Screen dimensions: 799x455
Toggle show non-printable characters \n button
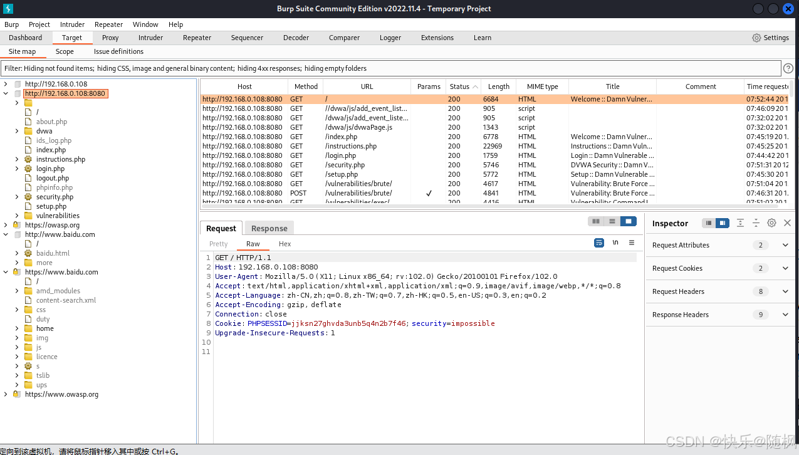click(615, 243)
